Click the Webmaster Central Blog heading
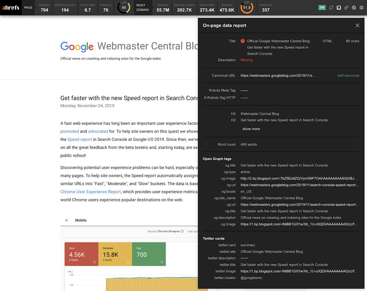 point(147,46)
